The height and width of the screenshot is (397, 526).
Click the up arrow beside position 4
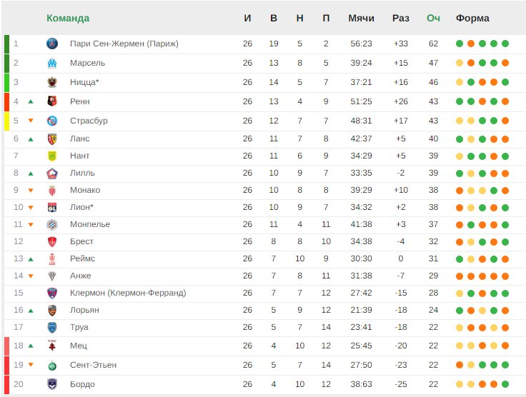pos(31,101)
